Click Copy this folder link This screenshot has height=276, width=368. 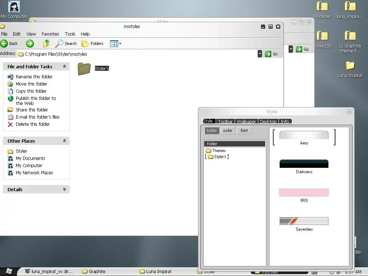click(31, 91)
